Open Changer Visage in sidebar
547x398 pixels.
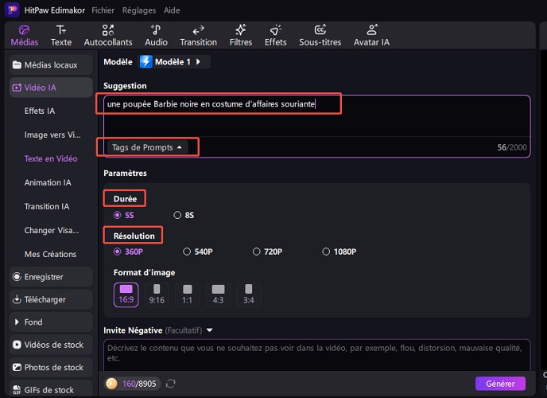pyautogui.click(x=52, y=230)
